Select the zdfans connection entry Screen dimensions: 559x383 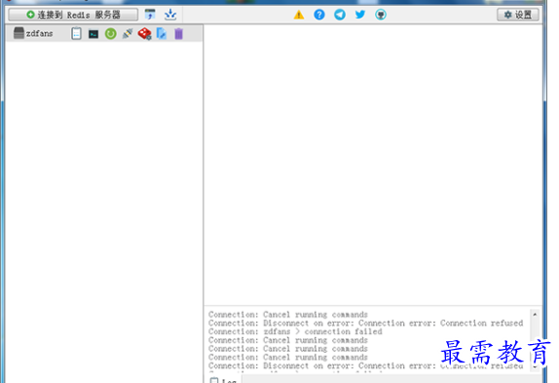[104, 33]
